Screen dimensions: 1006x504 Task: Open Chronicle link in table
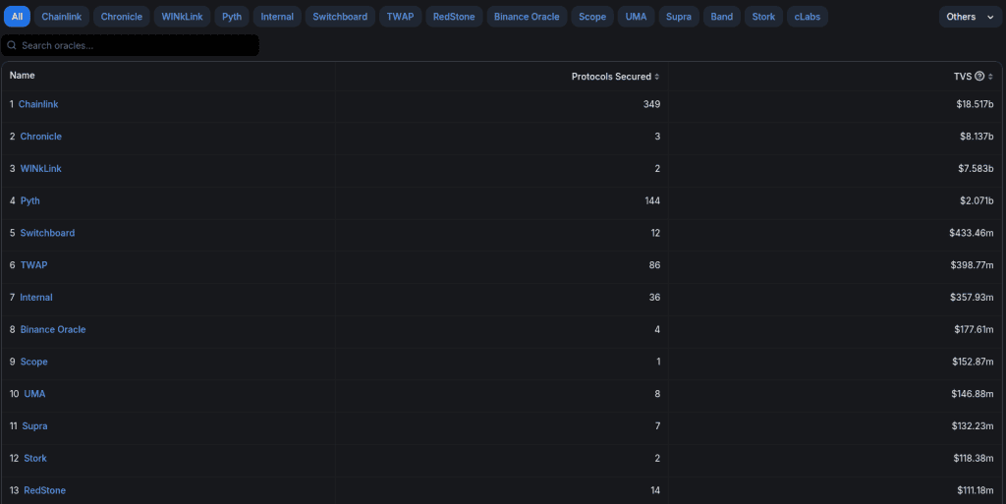click(x=41, y=136)
